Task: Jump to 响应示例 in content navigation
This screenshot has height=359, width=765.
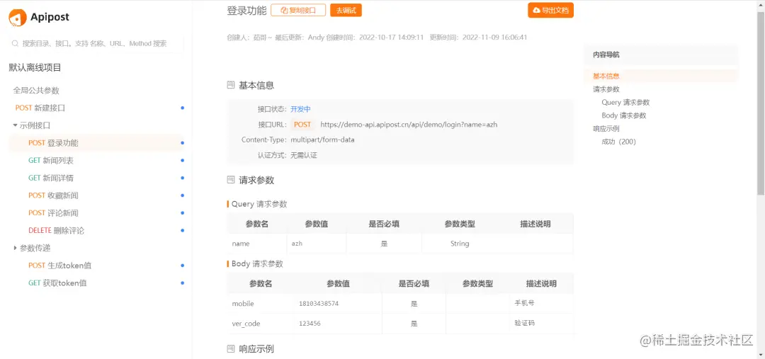Action: [606, 129]
